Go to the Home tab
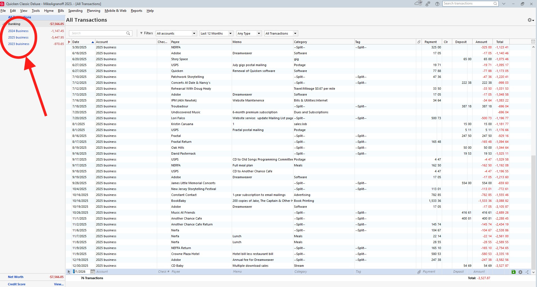 (49, 11)
